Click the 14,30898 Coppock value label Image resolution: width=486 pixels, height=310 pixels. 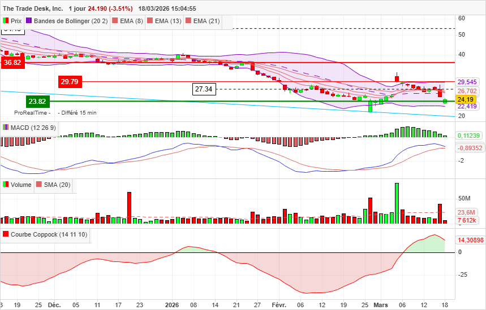tap(471, 240)
